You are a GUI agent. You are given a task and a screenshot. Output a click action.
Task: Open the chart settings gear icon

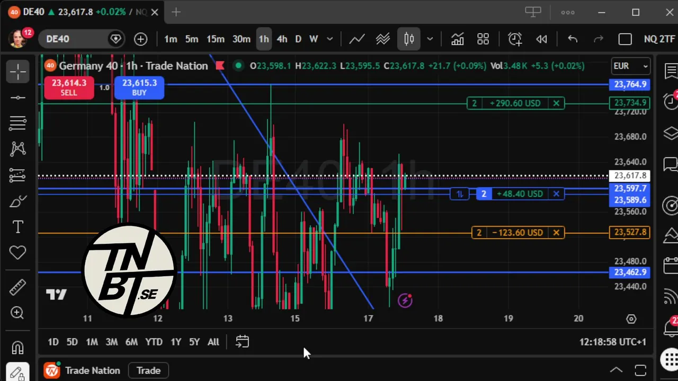(x=631, y=319)
